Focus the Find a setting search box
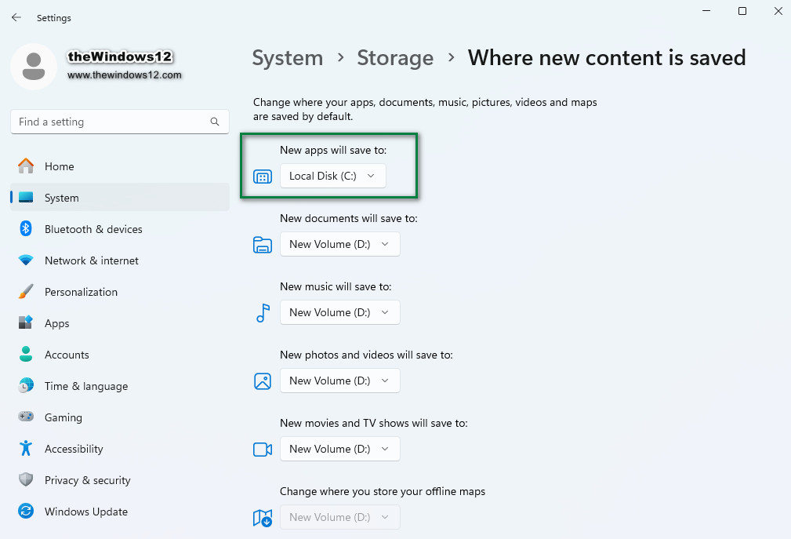The width and height of the screenshot is (791, 539). coord(120,122)
